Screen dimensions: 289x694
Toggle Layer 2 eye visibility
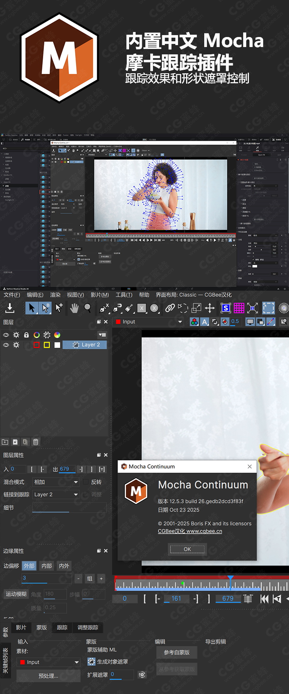6,345
